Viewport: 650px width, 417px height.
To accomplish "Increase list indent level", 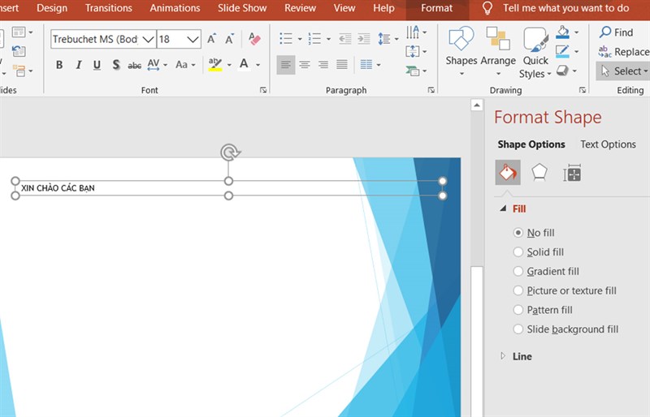I will pyautogui.click(x=364, y=39).
